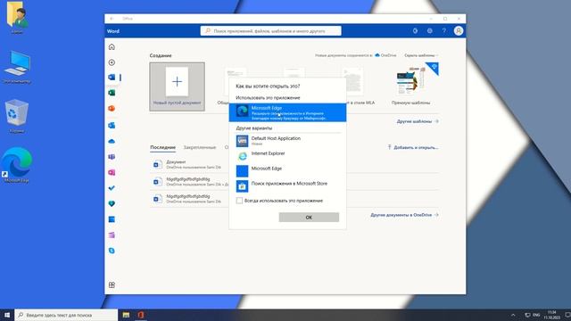This screenshot has height=321, width=571.
Task: Select the Recycle Bin desktop icon
Action: (x=16, y=116)
